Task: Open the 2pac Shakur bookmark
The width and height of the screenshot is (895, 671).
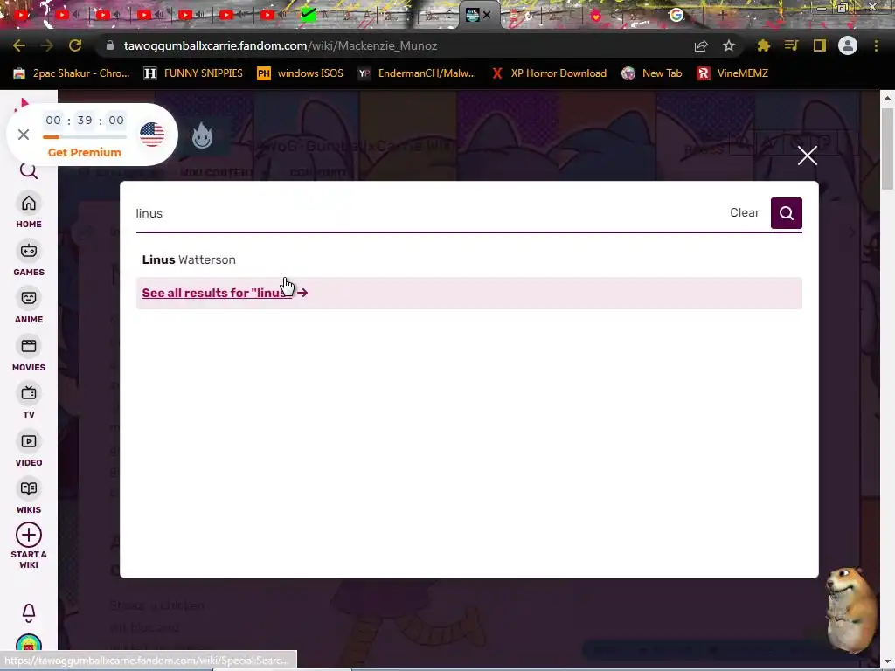Action: point(72,73)
